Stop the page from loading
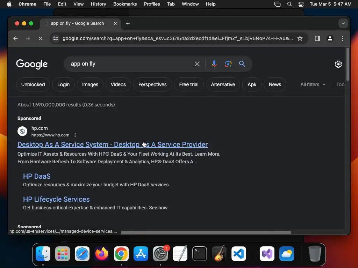 (41, 38)
